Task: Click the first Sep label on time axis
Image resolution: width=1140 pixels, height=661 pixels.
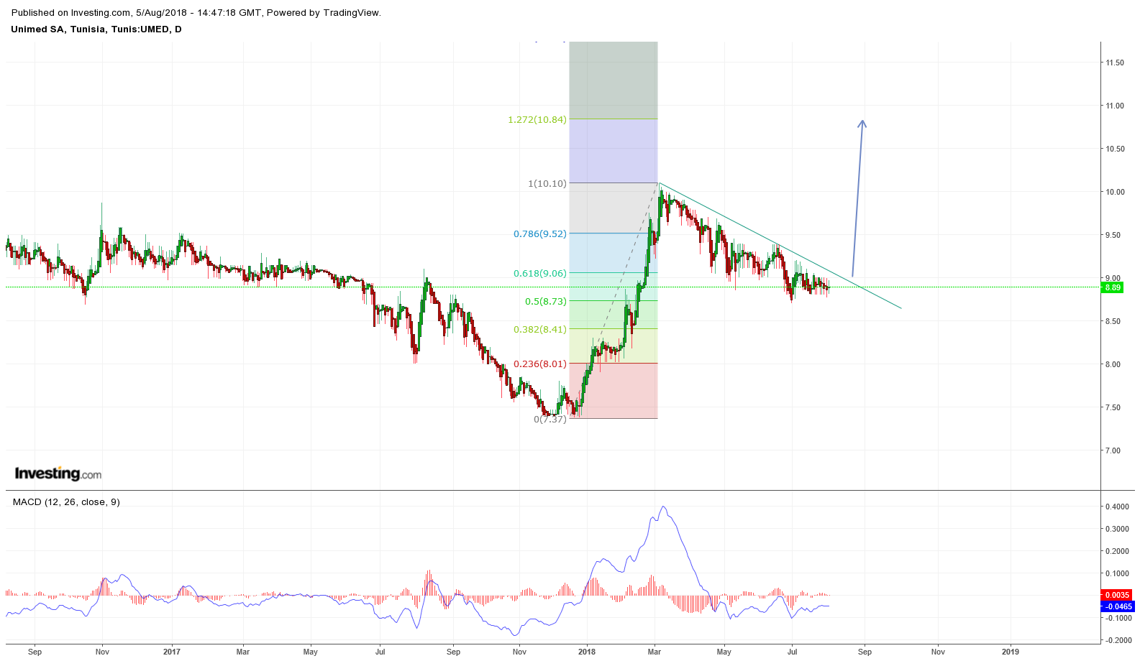Action: (x=35, y=652)
